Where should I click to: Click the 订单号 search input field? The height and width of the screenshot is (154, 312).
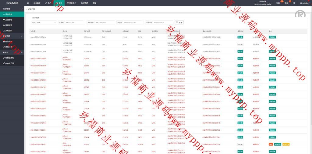(75, 22)
